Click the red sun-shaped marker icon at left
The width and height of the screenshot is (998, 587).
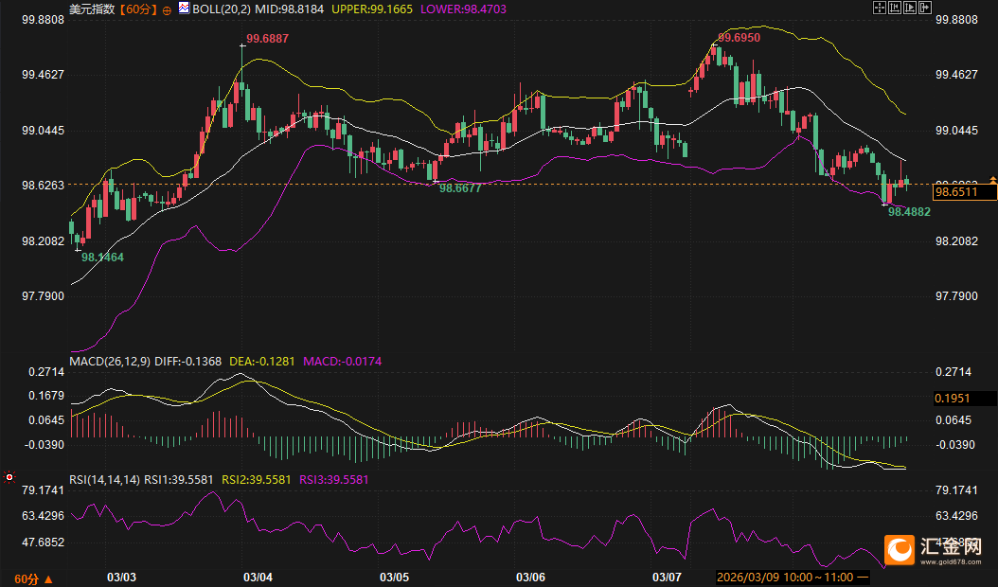point(9,477)
